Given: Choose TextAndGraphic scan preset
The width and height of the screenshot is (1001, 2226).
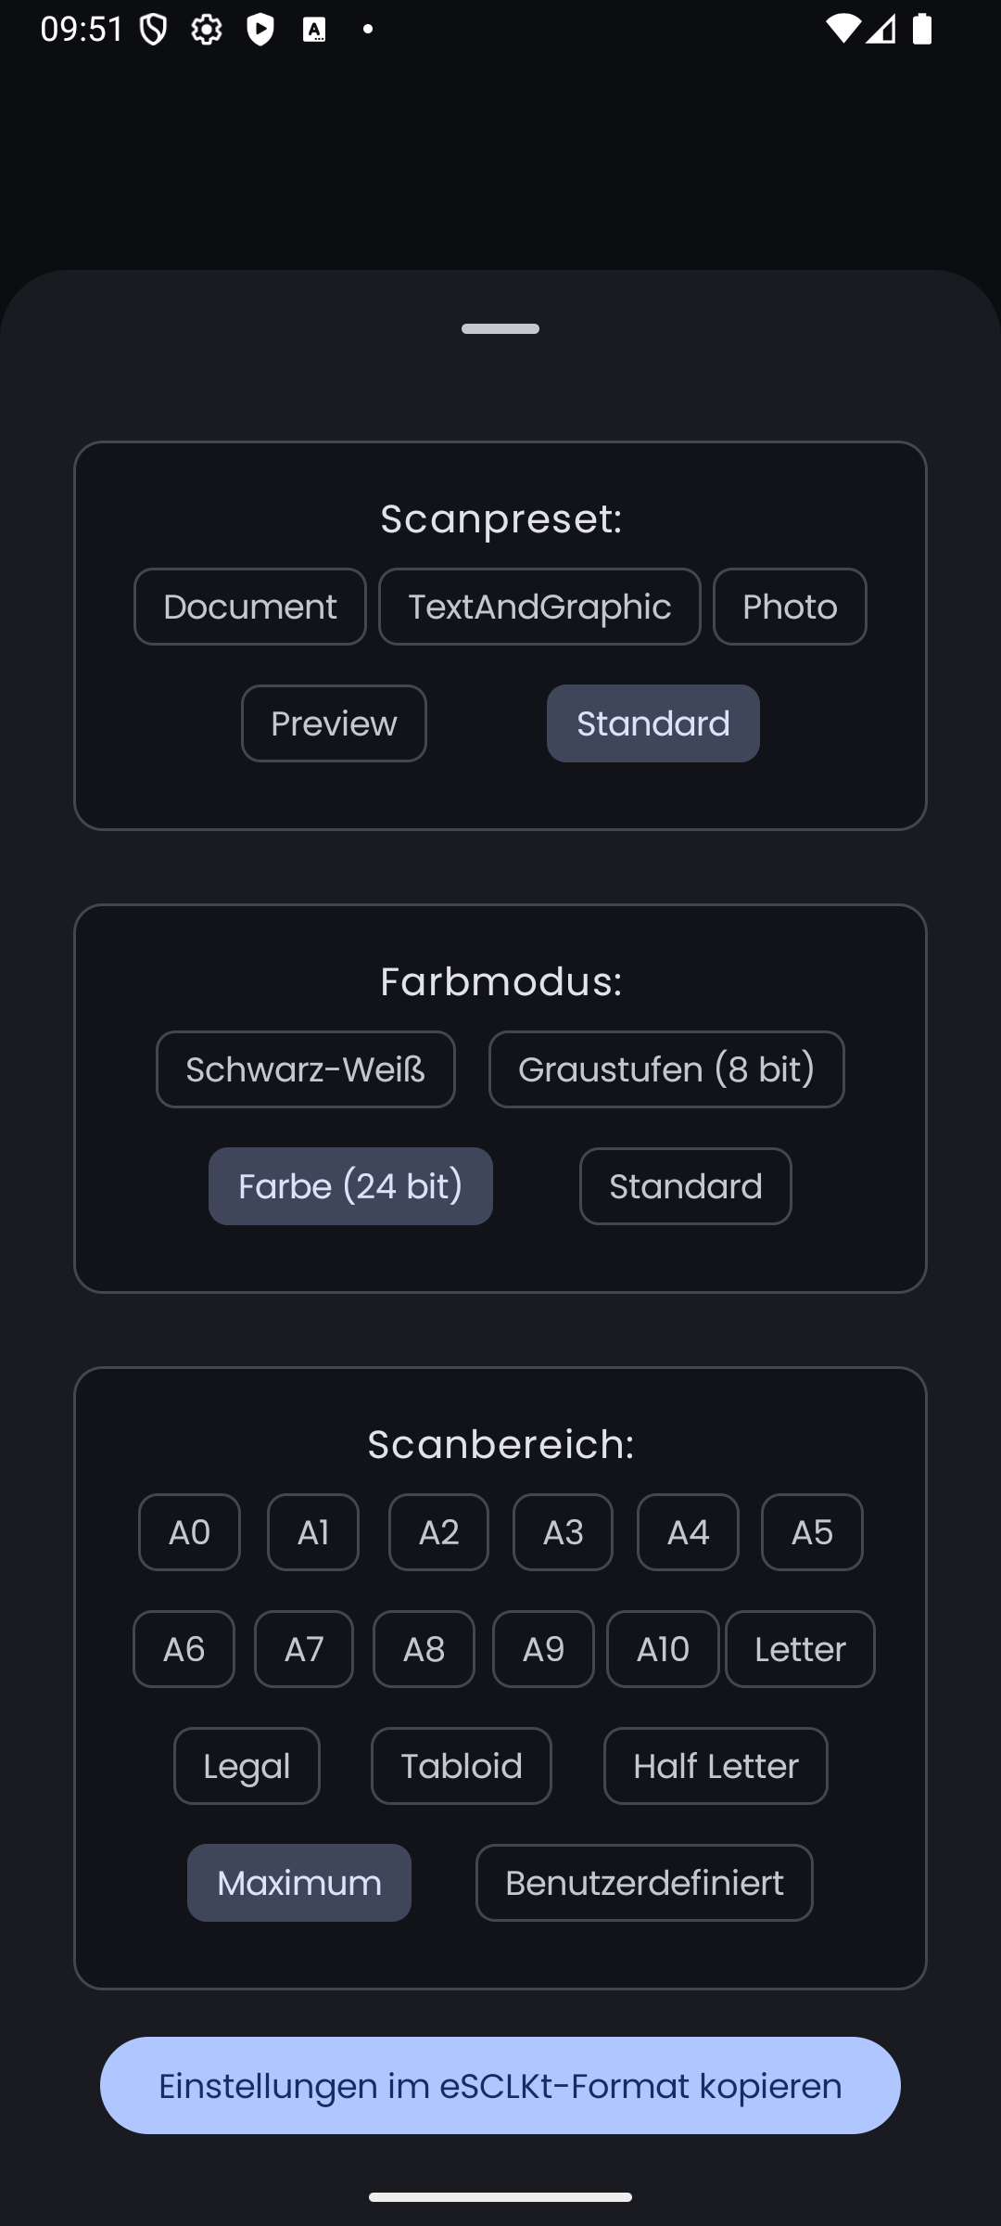Looking at the screenshot, I should (x=539, y=607).
